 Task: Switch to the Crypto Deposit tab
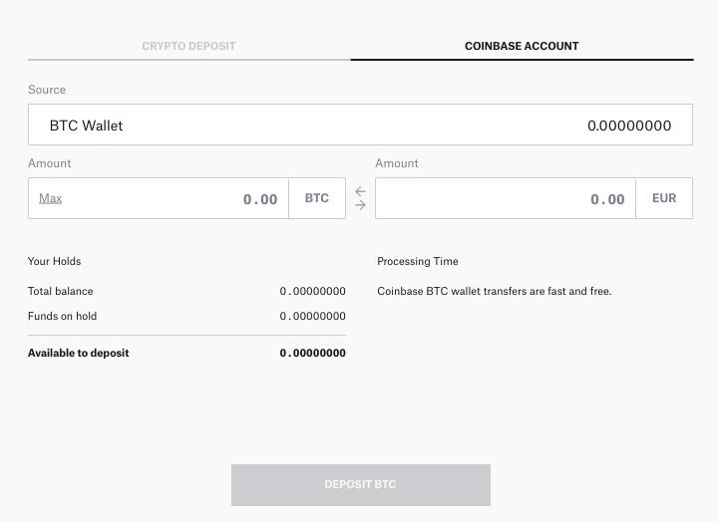pyautogui.click(x=188, y=46)
